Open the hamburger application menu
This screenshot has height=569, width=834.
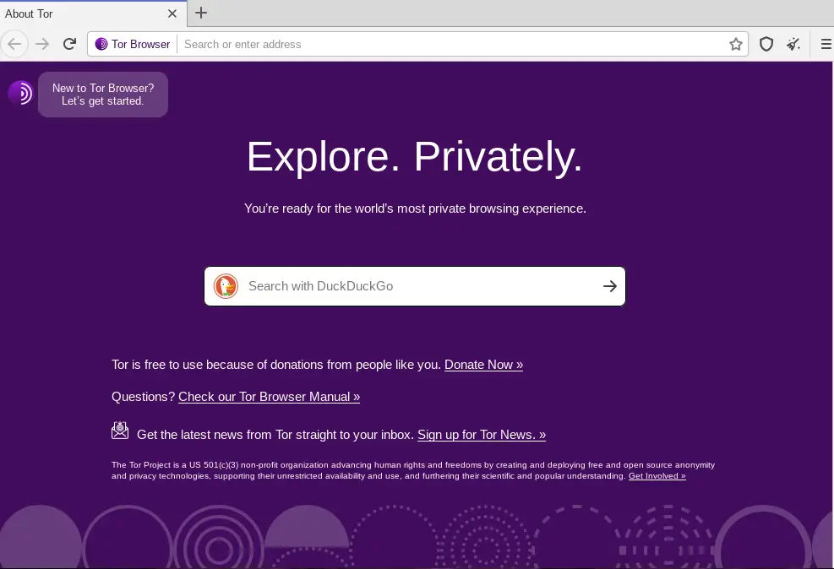click(826, 44)
